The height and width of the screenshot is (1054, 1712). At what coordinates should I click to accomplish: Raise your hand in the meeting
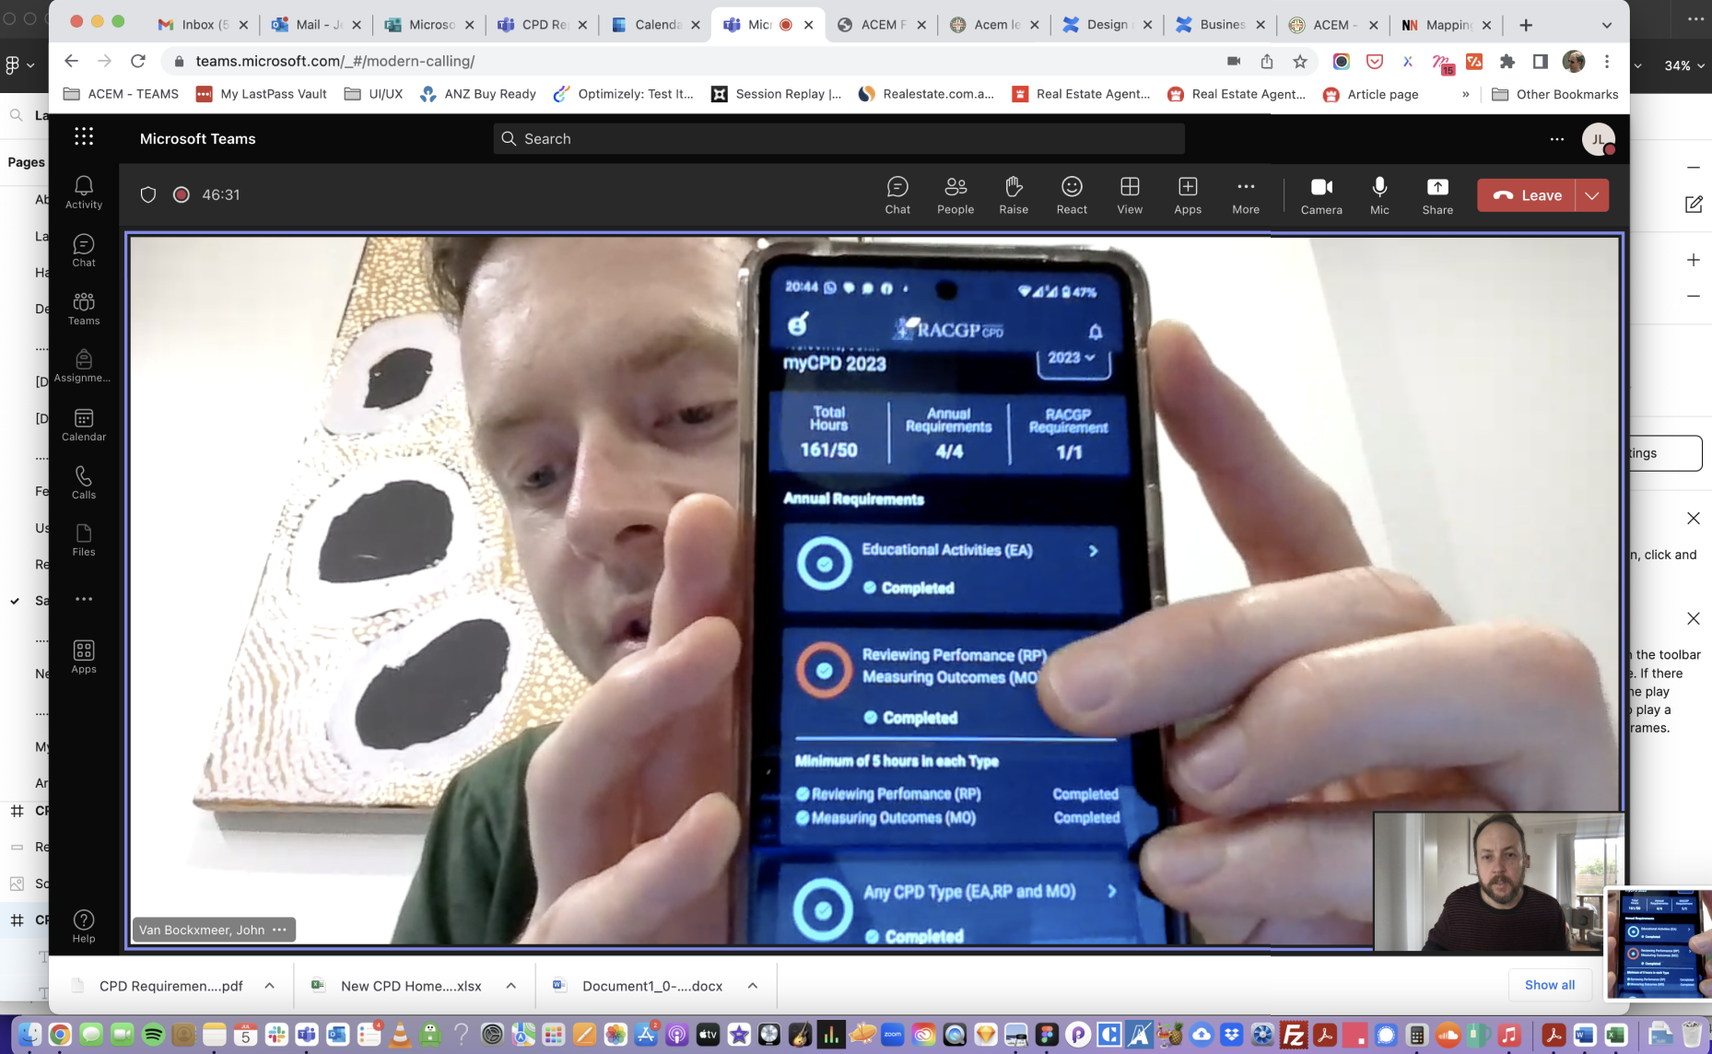coord(1014,195)
